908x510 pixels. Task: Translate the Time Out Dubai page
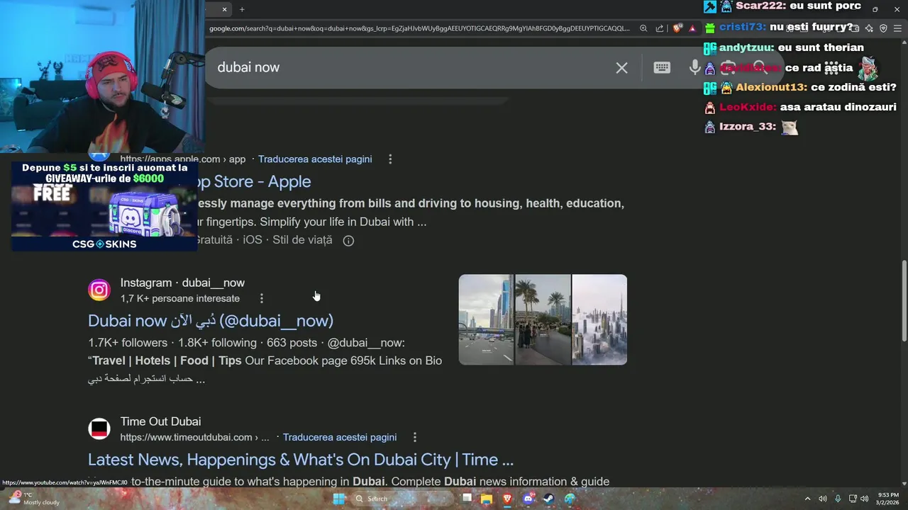[340, 438]
